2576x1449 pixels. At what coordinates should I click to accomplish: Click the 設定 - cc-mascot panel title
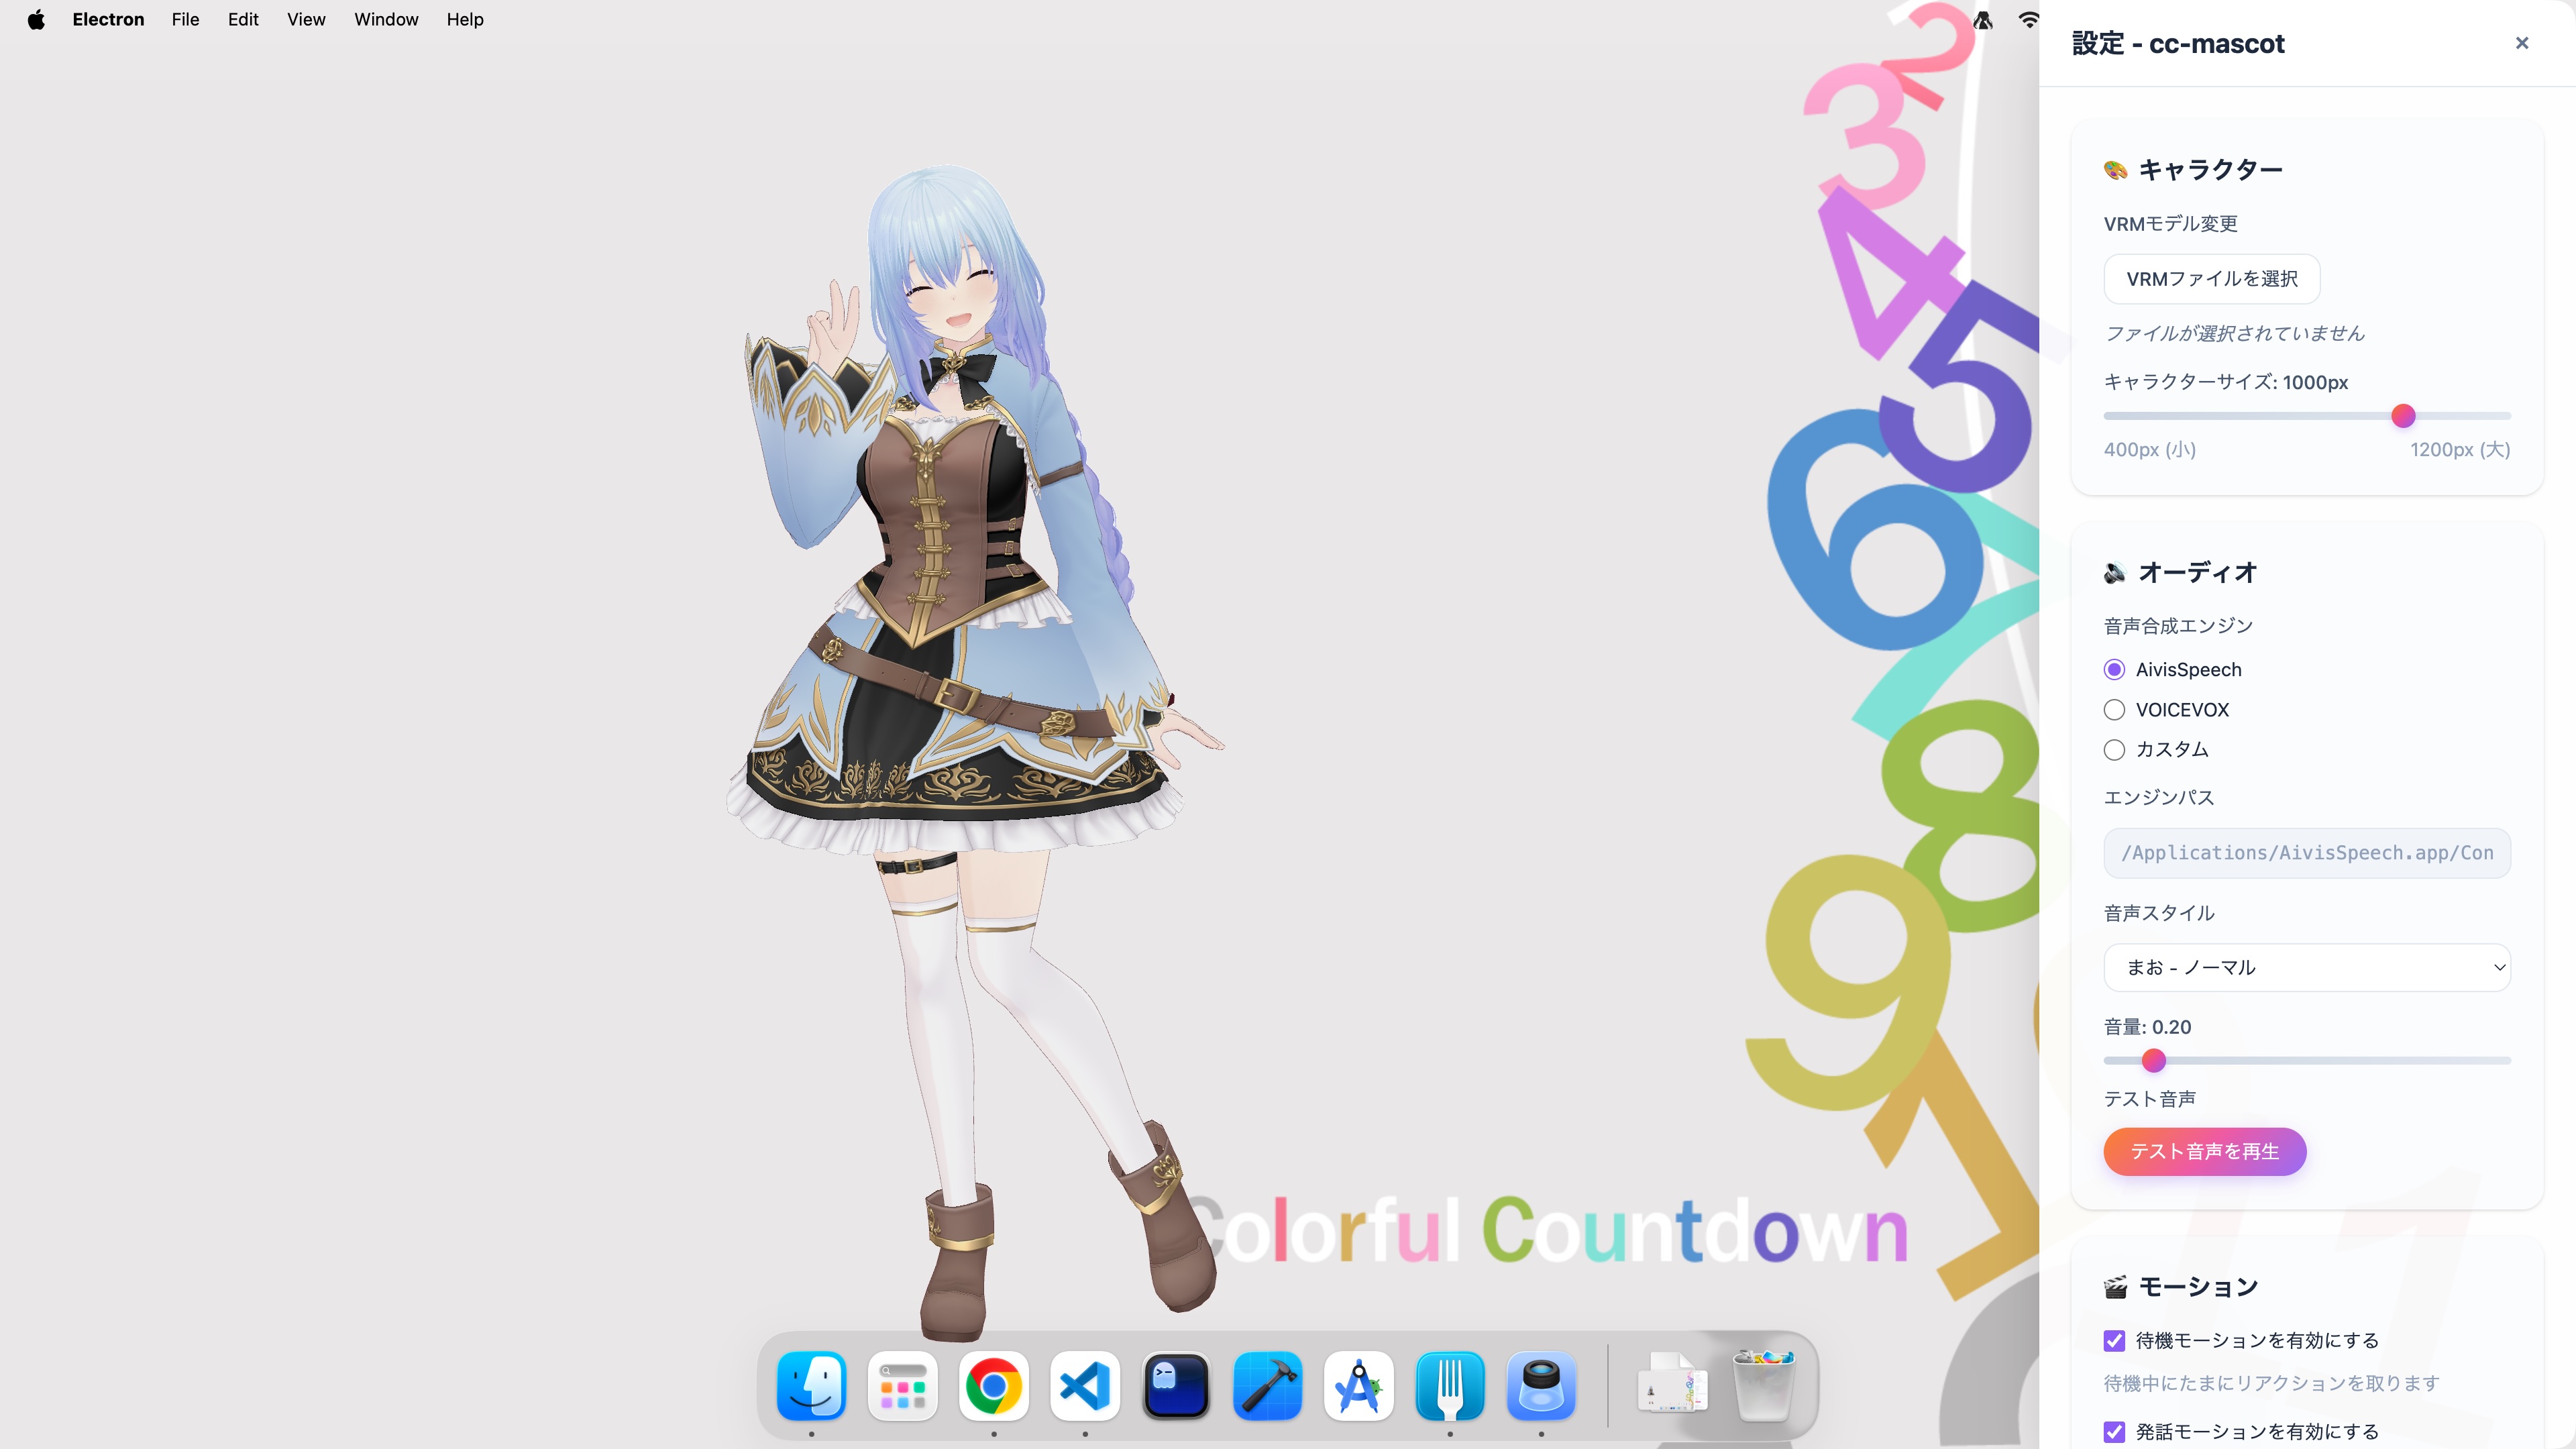(2178, 44)
